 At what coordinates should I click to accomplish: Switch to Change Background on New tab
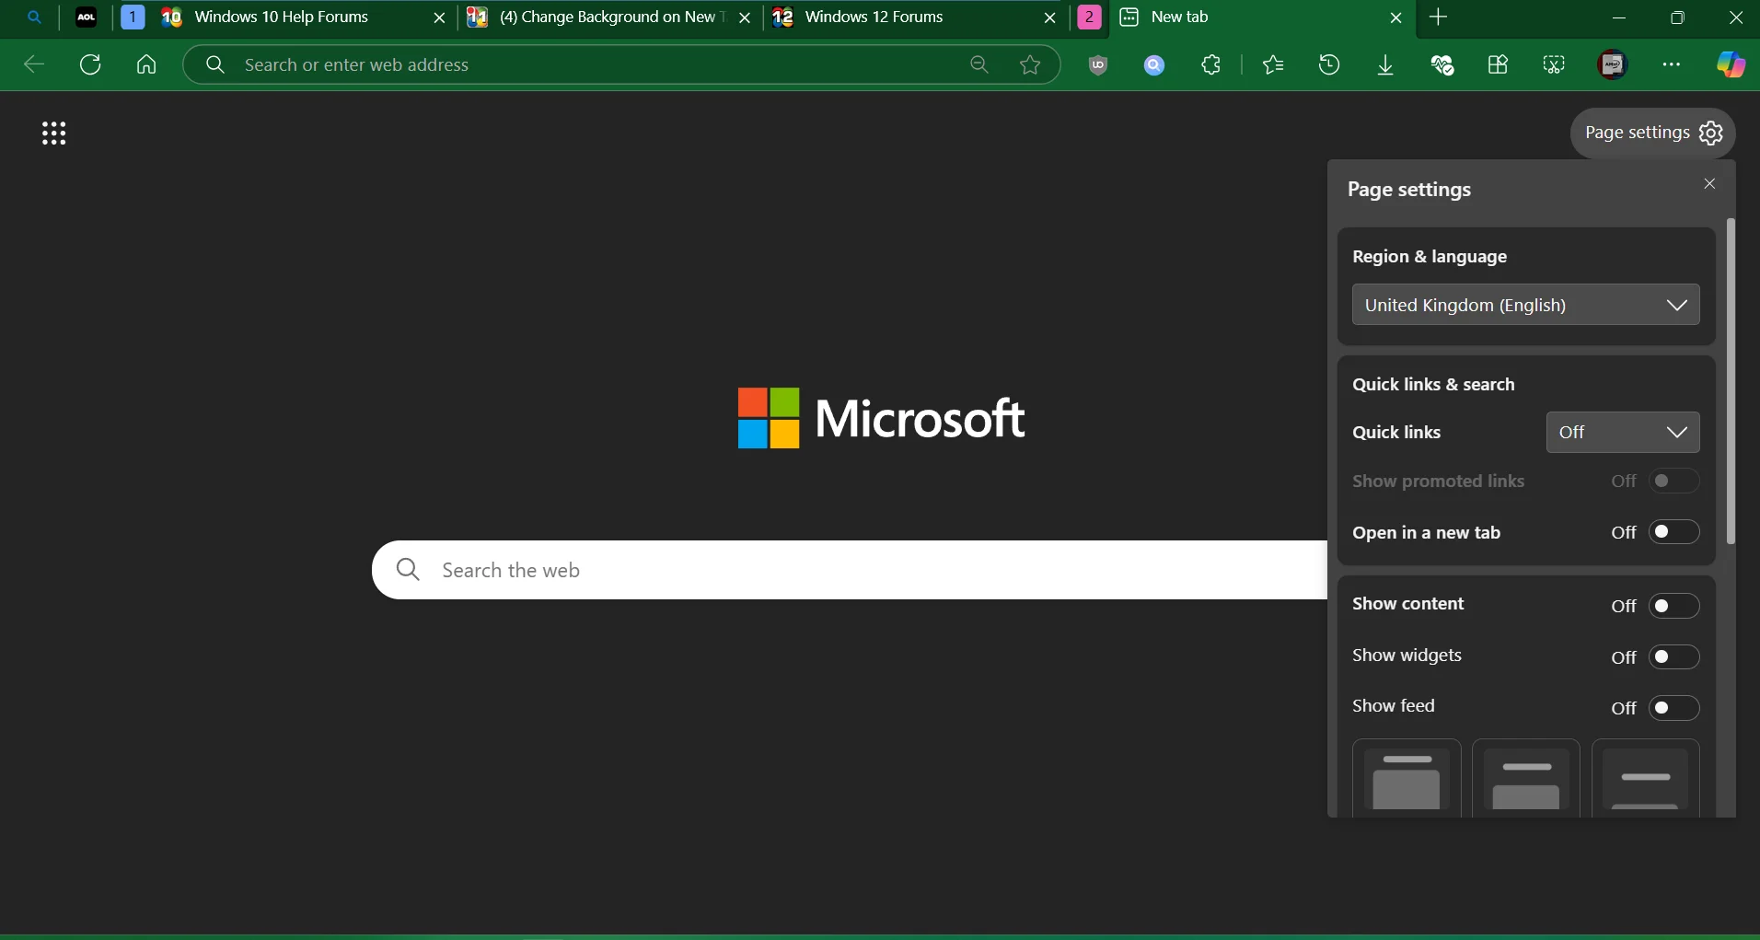(610, 17)
